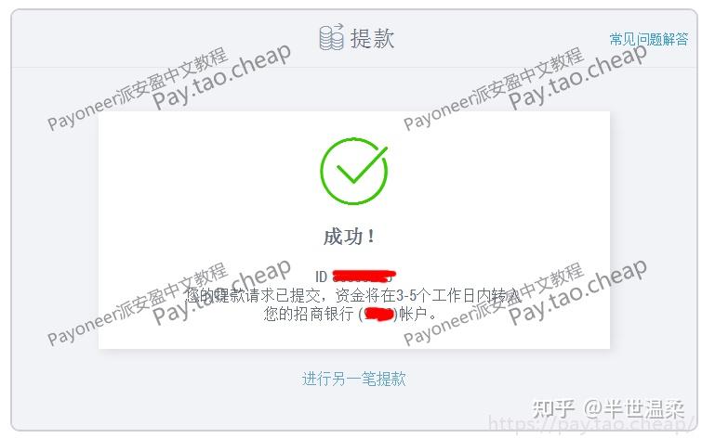Click the red redacted ID number
702x438 pixels.
coord(364,276)
